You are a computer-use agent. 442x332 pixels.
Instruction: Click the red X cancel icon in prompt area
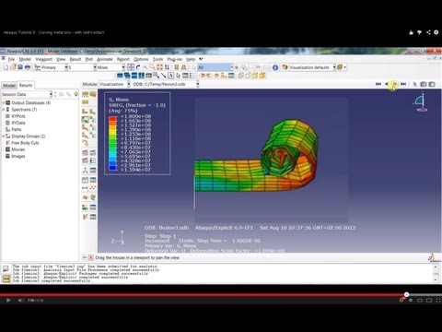91,257
